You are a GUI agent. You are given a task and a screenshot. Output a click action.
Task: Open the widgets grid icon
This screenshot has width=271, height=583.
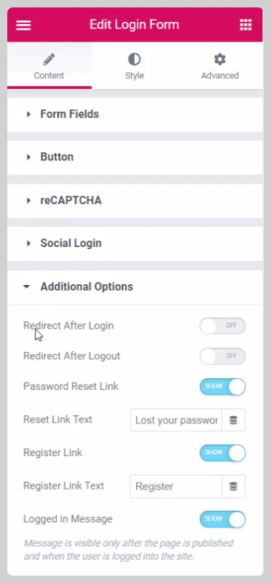point(246,25)
